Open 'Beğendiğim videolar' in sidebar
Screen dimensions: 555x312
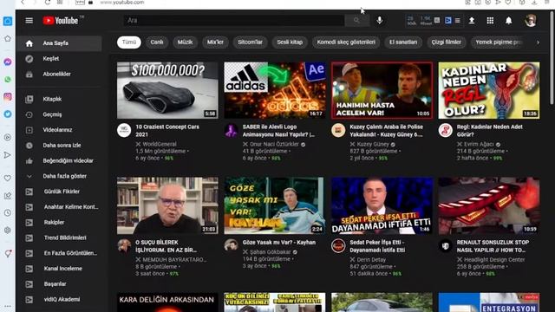click(x=60, y=161)
